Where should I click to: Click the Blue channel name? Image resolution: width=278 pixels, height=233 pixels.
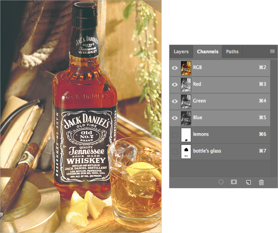click(197, 118)
